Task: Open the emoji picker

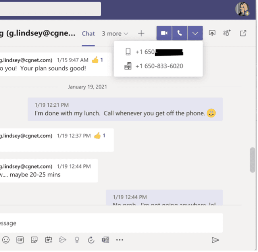Action: pyautogui.click(x=6, y=240)
